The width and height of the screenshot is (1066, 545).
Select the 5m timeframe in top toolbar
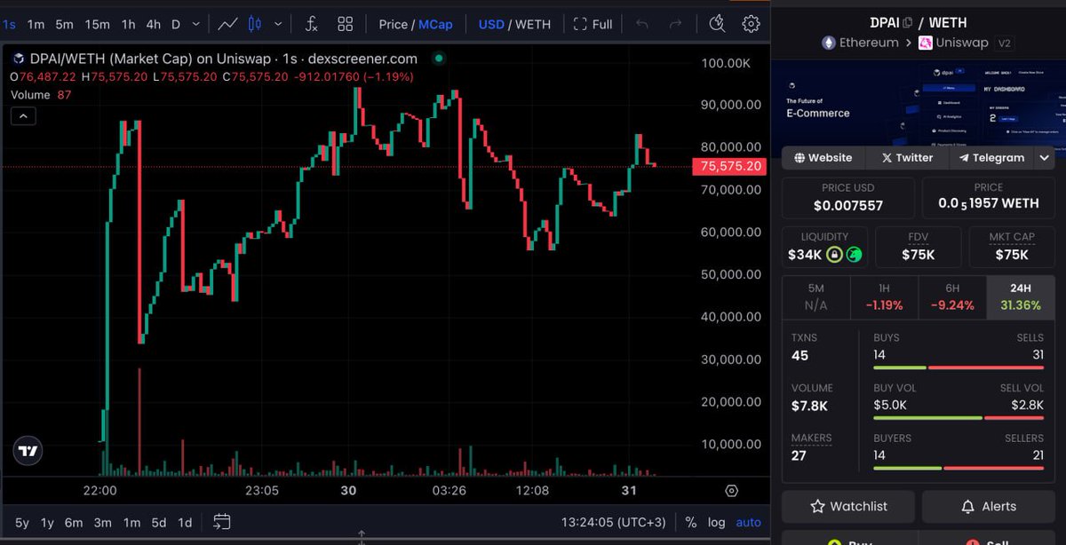pos(64,24)
